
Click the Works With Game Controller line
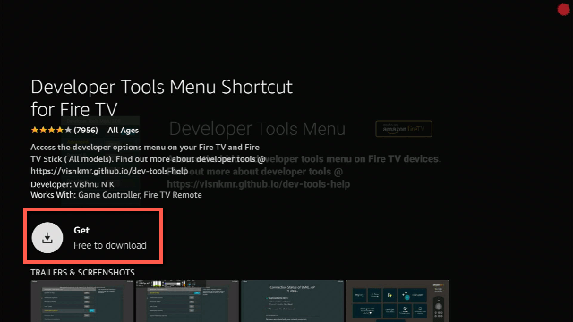click(116, 195)
